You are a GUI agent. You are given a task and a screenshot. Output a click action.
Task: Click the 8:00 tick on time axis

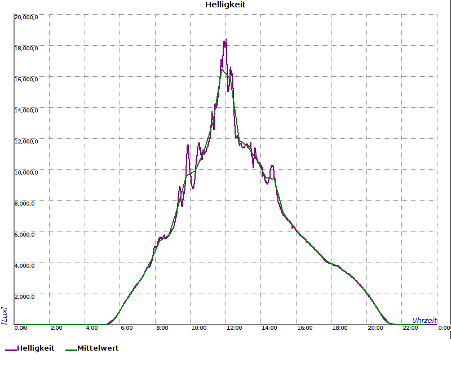(x=162, y=328)
